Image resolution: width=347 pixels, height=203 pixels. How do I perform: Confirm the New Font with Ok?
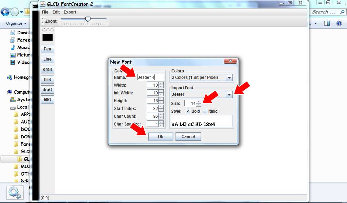point(160,136)
